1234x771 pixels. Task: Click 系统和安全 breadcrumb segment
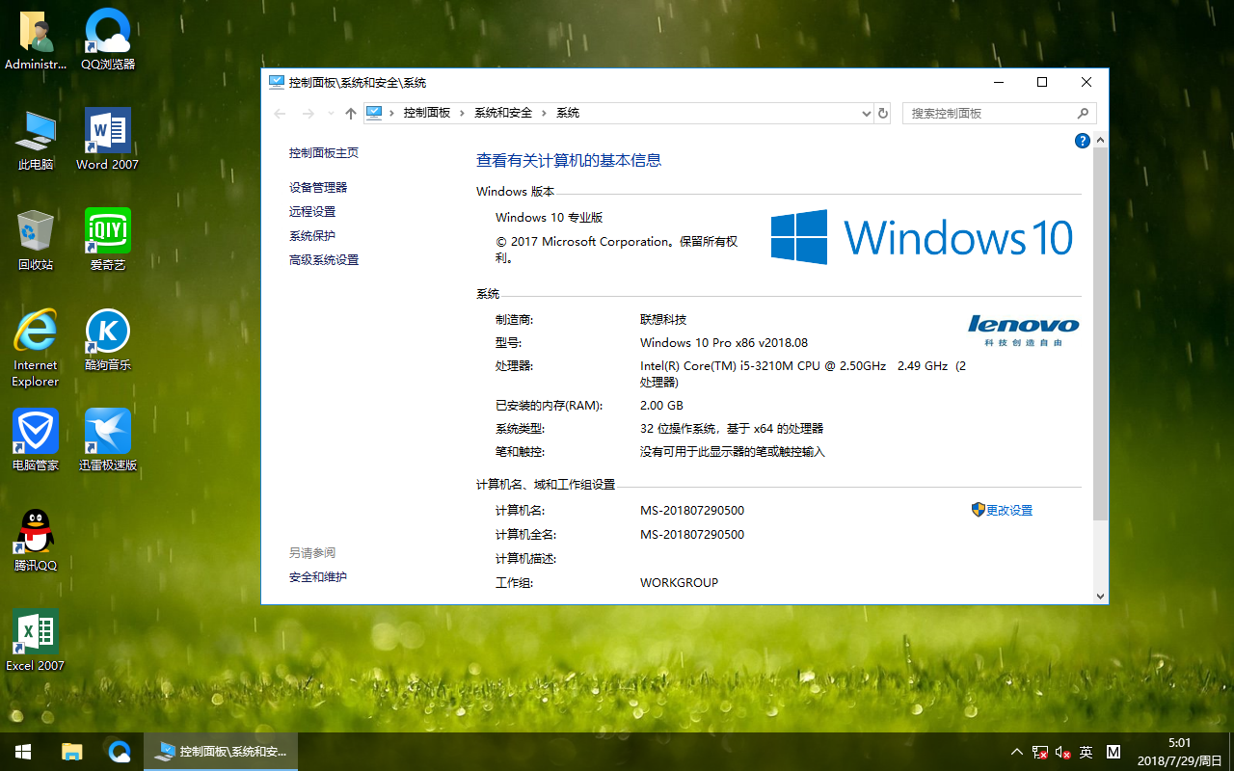503,113
